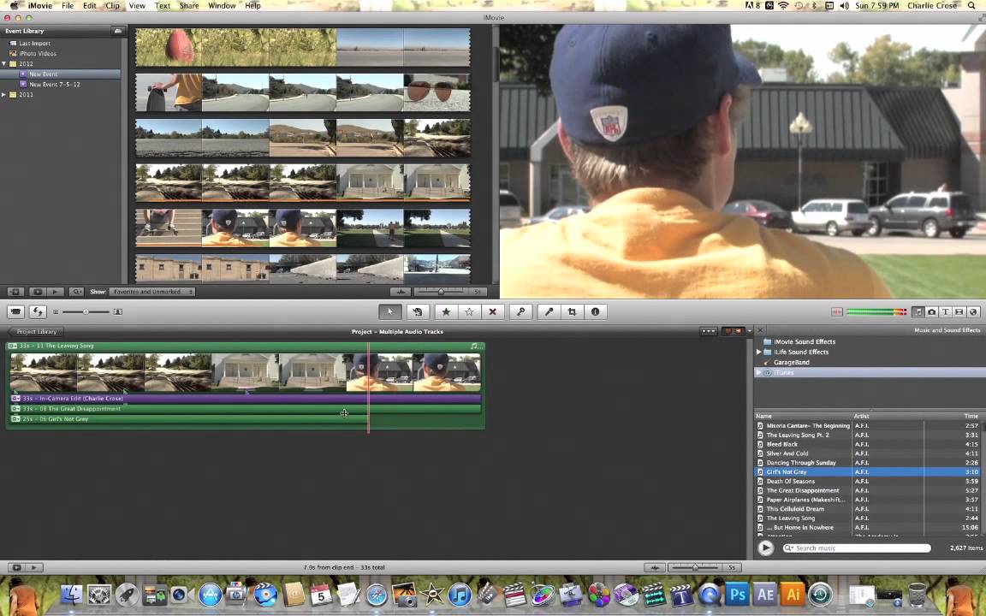Click the Spotlight search icon in menu bar
The image size is (986, 616).
click(972, 6)
